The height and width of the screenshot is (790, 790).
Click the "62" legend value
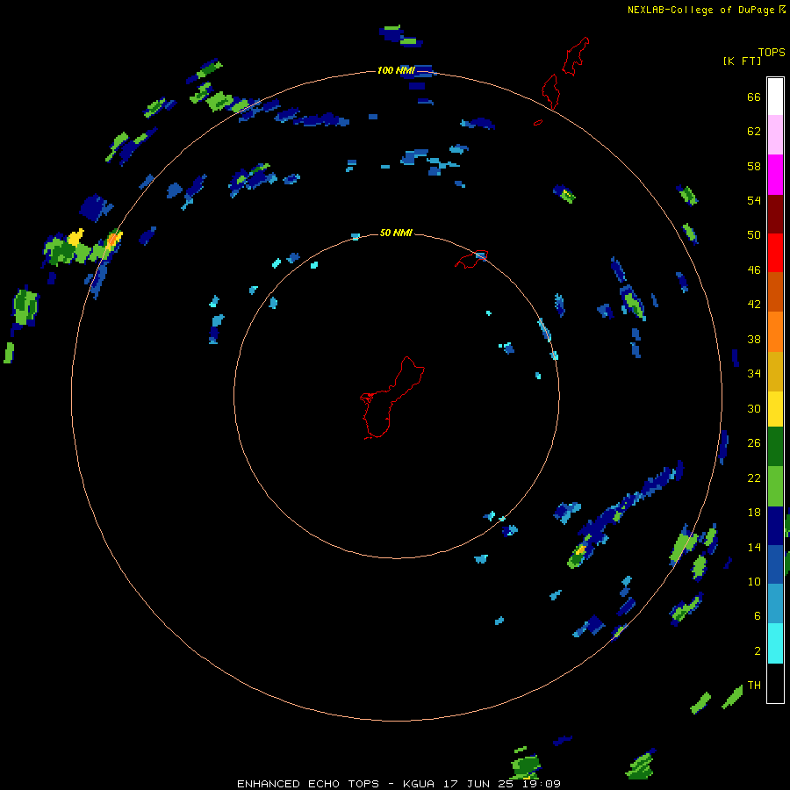(754, 132)
